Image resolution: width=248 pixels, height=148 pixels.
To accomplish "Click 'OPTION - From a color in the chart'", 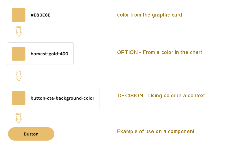I will (159, 52).
